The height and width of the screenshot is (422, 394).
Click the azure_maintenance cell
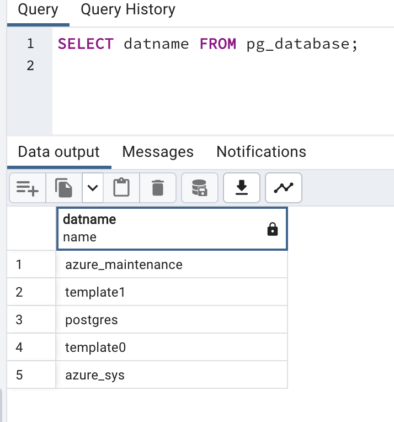[124, 265]
